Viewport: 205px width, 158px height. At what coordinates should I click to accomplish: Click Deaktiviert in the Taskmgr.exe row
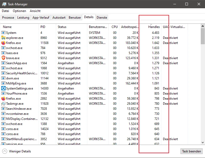pos(170,104)
